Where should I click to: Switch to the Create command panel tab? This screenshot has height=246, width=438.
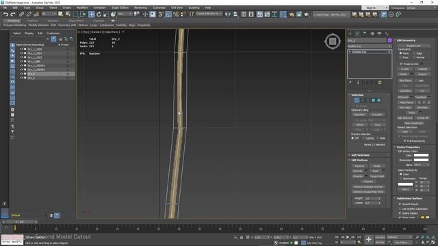click(350, 33)
